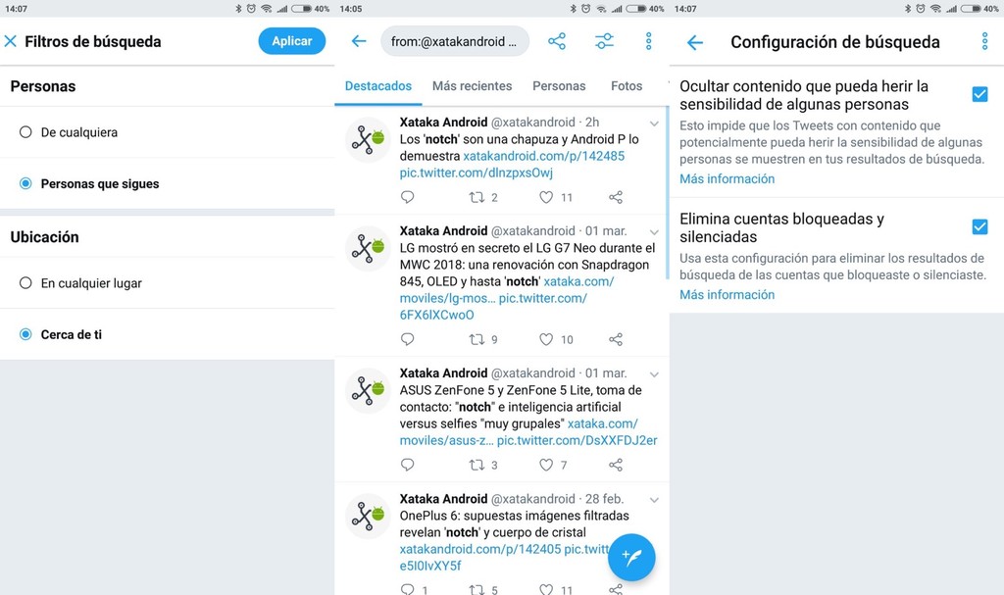Open options for the tweet from 01 mar

(654, 230)
